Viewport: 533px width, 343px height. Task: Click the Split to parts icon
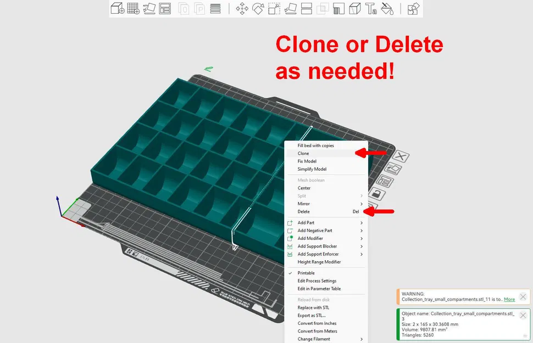(199, 8)
